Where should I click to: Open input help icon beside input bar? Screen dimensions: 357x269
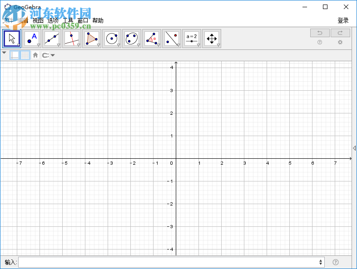click(x=336, y=262)
